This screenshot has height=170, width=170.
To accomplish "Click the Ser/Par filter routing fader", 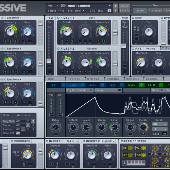I will click(49, 61).
